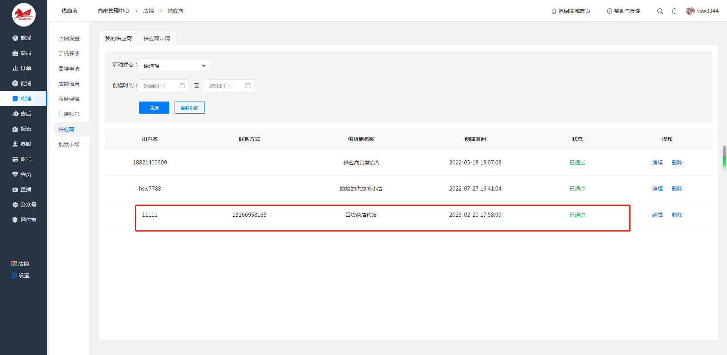Focus the 起始时间 start date field
Screen dimensions: 727x355
point(164,86)
